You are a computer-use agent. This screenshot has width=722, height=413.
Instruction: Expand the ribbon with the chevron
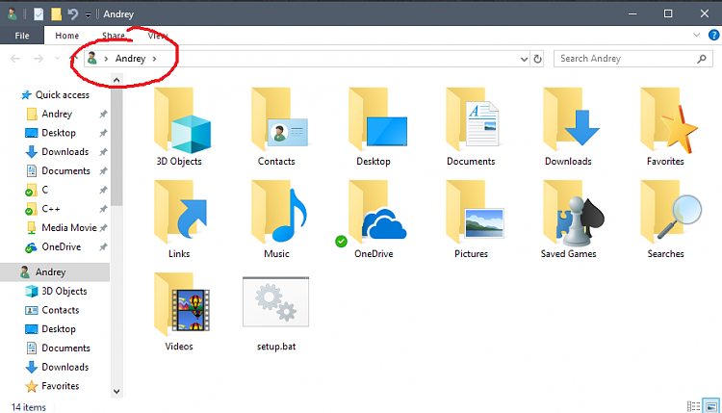point(697,35)
